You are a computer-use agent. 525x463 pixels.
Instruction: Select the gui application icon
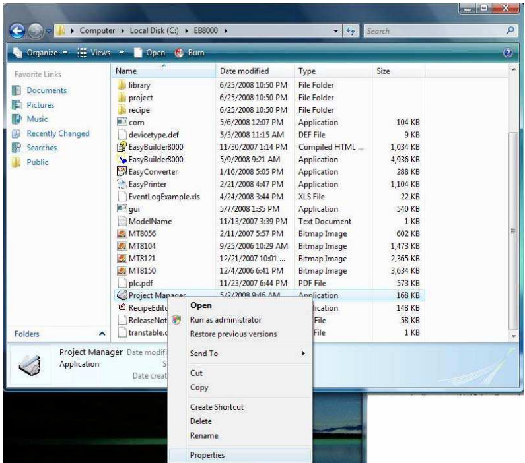coord(122,208)
